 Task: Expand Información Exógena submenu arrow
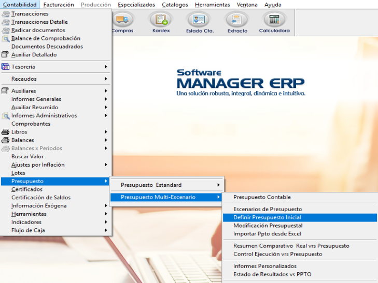106,205
